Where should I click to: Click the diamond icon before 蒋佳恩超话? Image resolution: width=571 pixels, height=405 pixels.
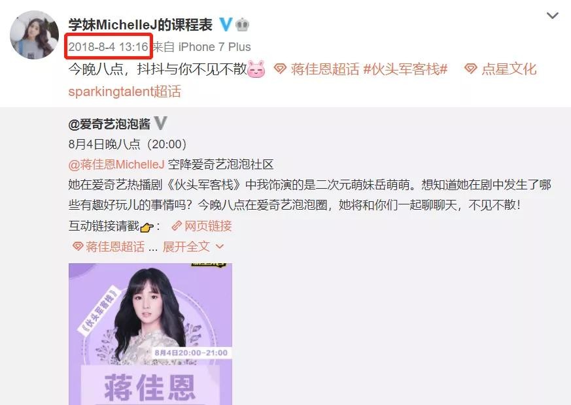280,69
